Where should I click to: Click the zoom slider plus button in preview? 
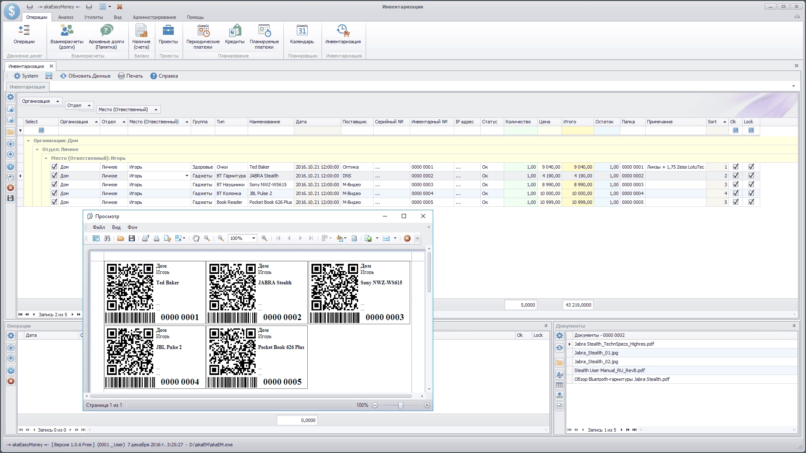[427, 405]
